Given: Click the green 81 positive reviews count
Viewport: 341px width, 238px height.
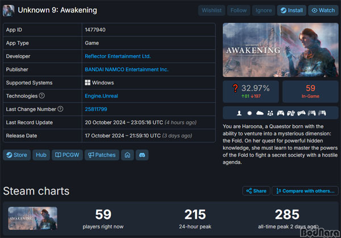Looking at the screenshot, I should click(x=246, y=96).
